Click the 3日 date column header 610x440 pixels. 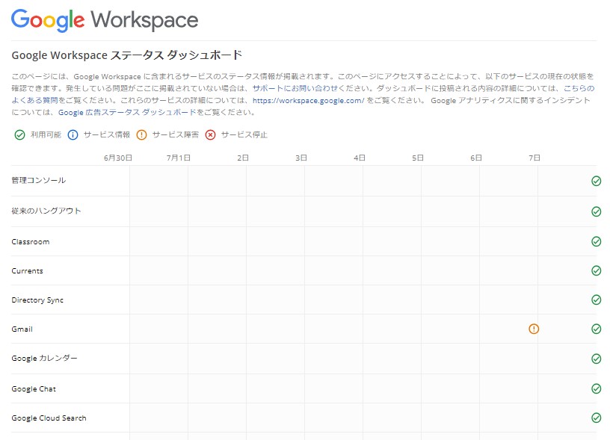301,158
